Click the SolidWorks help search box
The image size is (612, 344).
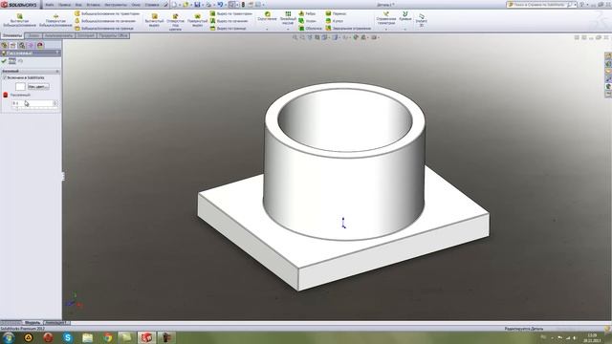point(539,5)
